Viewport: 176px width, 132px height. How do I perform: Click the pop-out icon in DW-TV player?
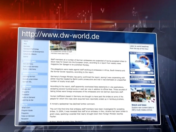tap(152, 73)
